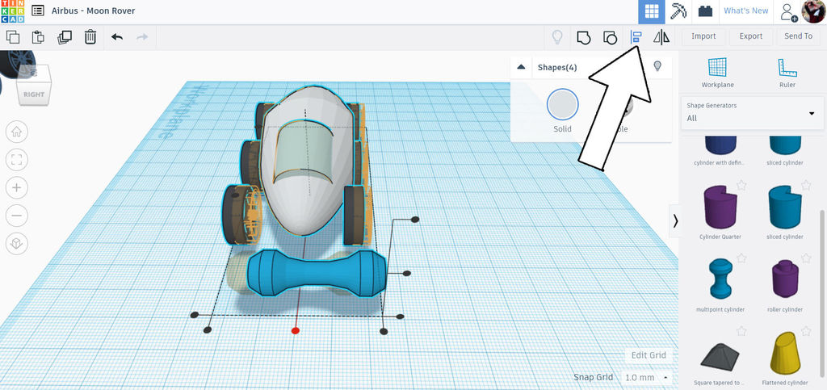Screen dimensions: 827x390
Task: Duplicate the selected shapes with Duplicate icon
Action: coord(65,37)
